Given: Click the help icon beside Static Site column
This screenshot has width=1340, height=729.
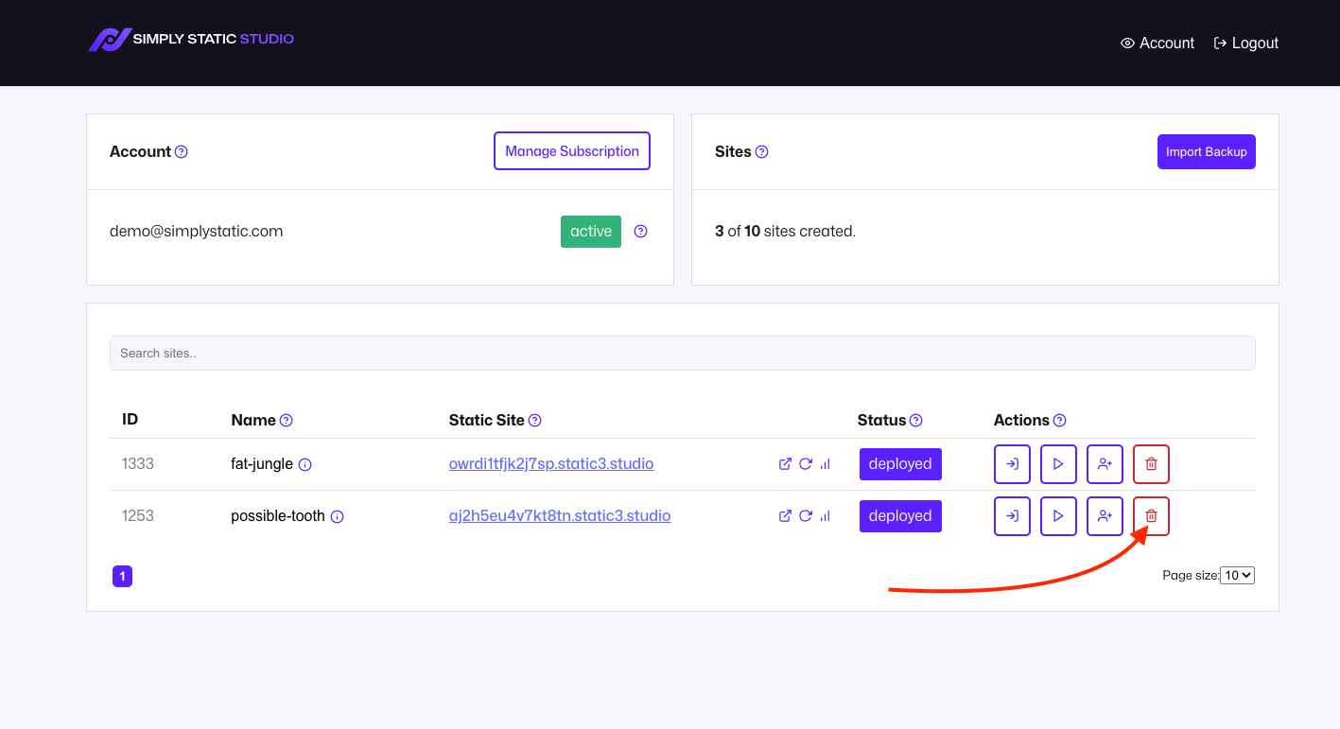Looking at the screenshot, I should pos(535,421).
